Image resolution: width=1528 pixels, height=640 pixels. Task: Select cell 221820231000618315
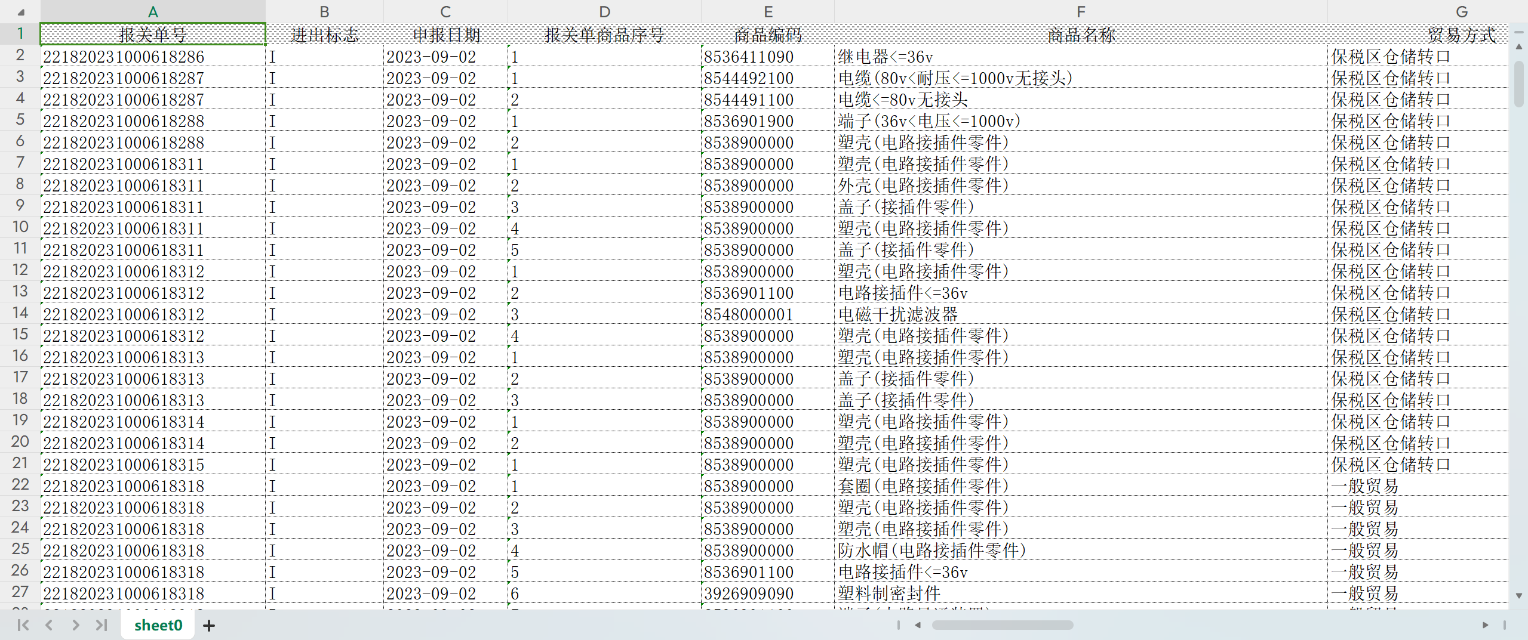point(153,465)
